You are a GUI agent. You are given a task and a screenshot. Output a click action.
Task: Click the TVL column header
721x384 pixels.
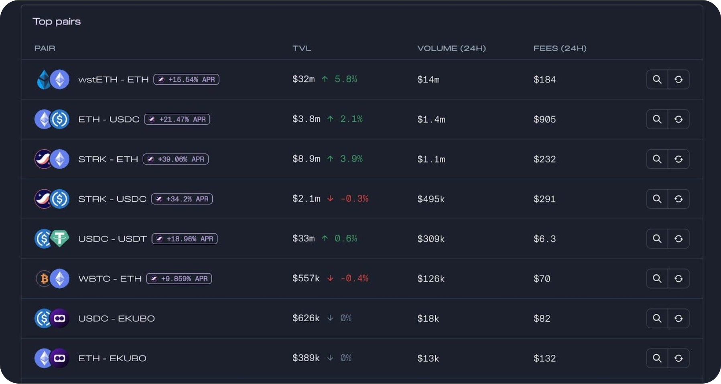[x=302, y=48]
